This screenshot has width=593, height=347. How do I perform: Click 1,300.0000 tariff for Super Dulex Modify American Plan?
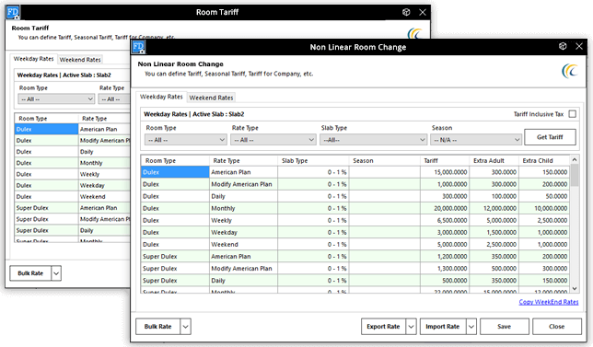pyautogui.click(x=445, y=269)
